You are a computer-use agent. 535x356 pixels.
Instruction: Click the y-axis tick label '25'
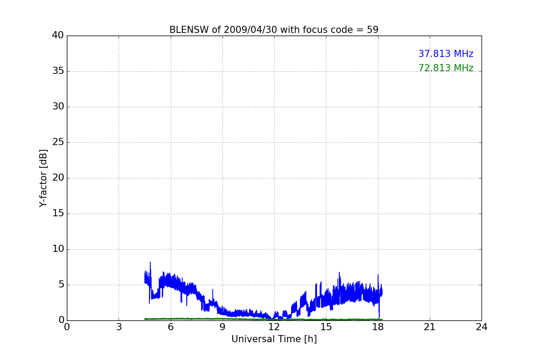[x=58, y=142]
